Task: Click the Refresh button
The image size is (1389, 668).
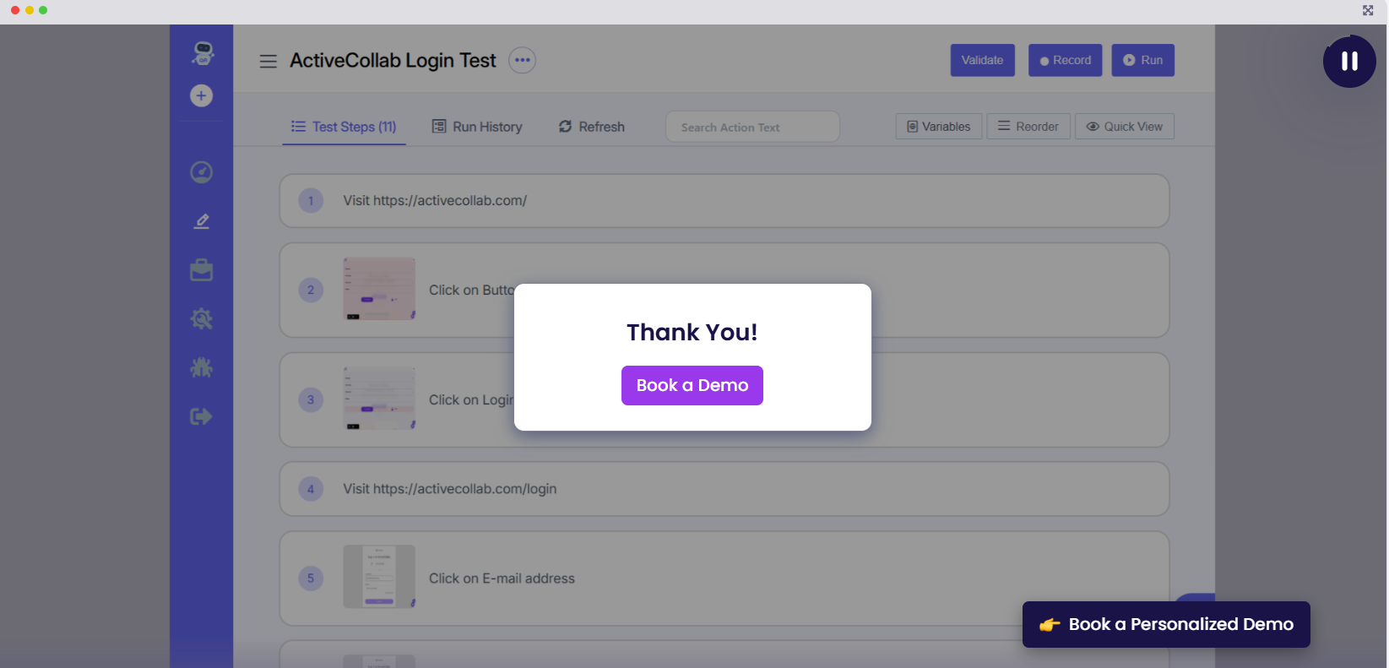Action: point(591,127)
